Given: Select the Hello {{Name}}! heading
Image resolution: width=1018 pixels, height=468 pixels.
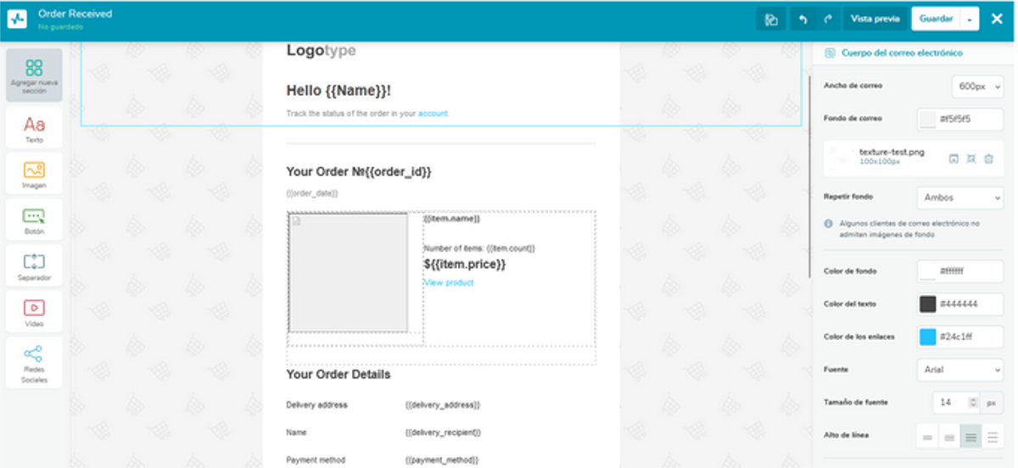Looking at the screenshot, I should click(x=338, y=90).
